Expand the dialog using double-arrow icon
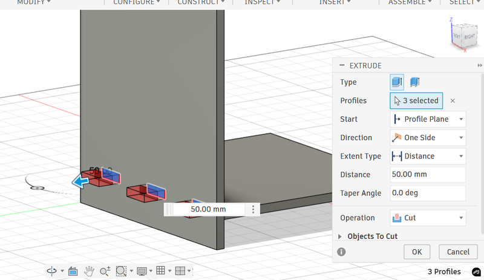Image resolution: width=484 pixels, height=280 pixels. pos(479,65)
